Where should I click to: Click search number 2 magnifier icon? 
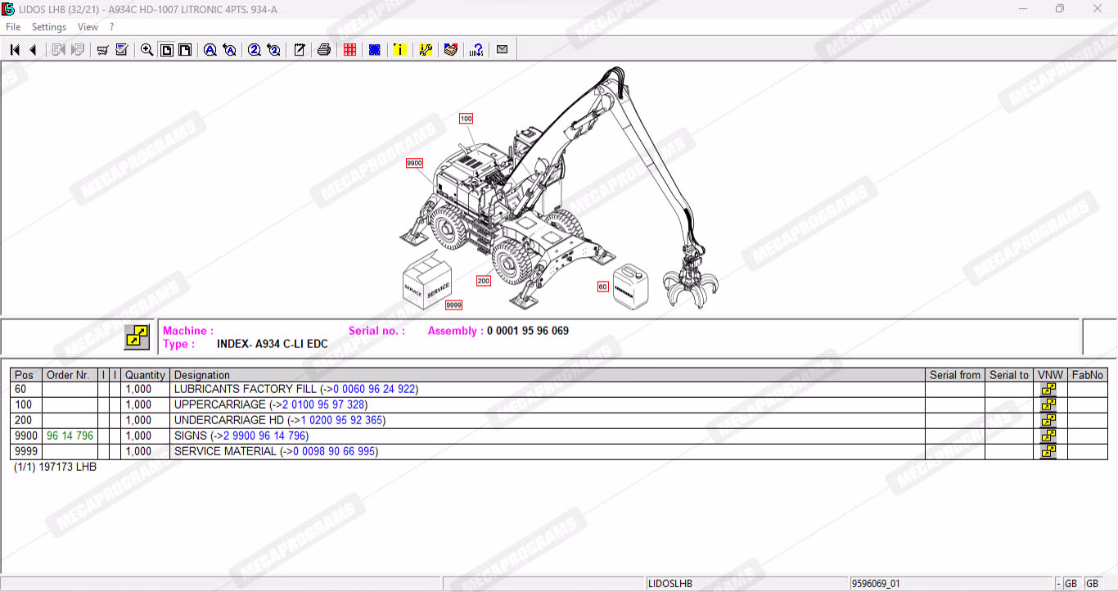pyautogui.click(x=255, y=50)
